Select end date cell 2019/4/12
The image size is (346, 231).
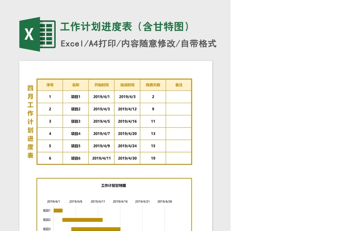pyautogui.click(x=127, y=109)
